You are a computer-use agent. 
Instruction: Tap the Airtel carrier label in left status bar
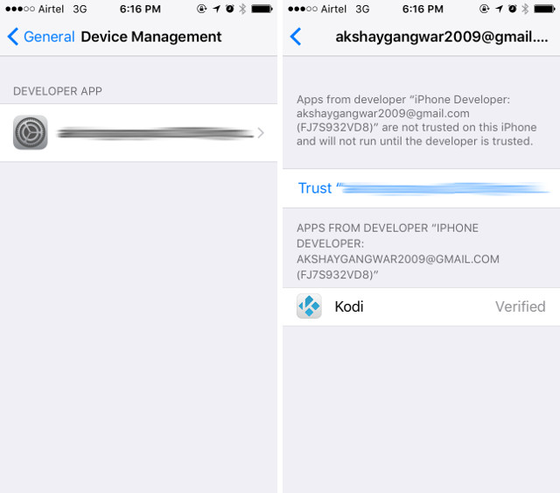point(51,9)
